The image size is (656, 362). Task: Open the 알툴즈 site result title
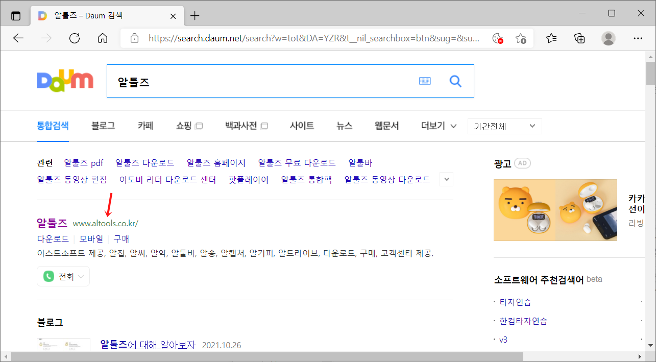coord(52,223)
